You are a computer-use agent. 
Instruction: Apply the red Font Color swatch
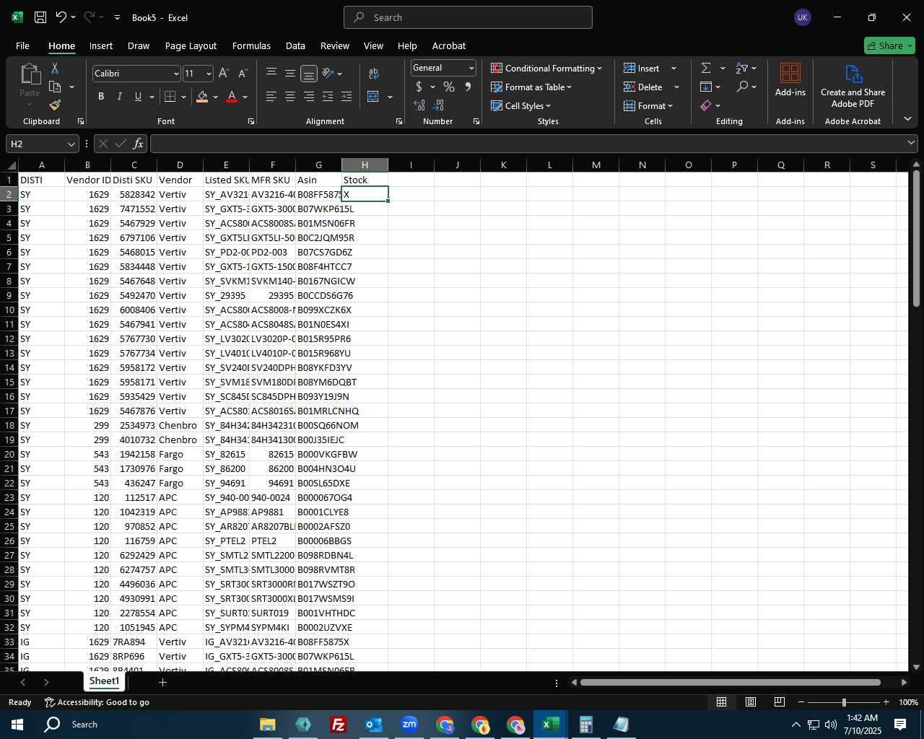232,97
